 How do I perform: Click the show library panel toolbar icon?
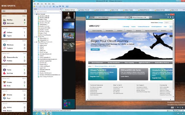pos(54,6)
